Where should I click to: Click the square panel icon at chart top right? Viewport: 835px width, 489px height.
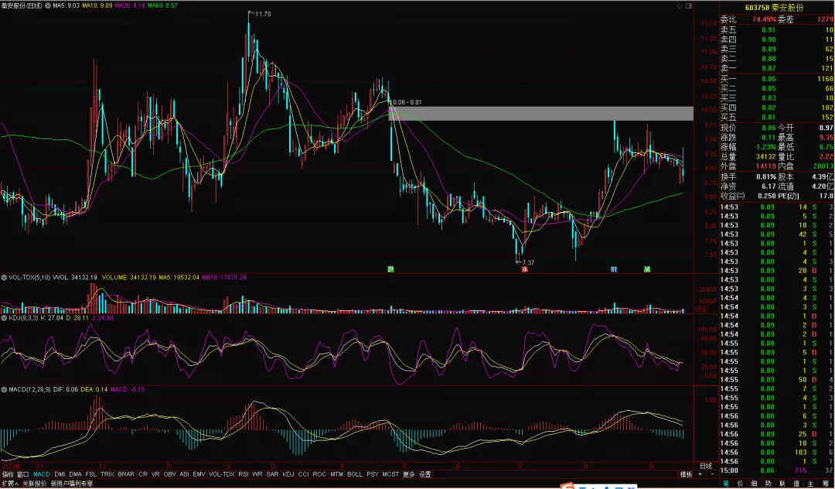click(x=689, y=5)
